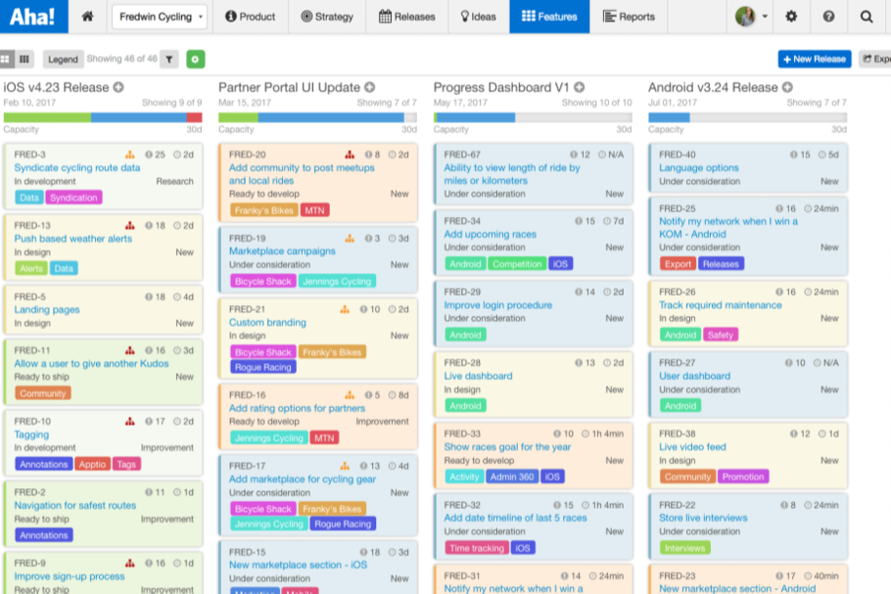Viewport: 891px width, 594px height.
Task: Switch to expanded card view toggle
Action: click(x=7, y=59)
